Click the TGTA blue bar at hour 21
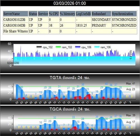 pos(106,93)
